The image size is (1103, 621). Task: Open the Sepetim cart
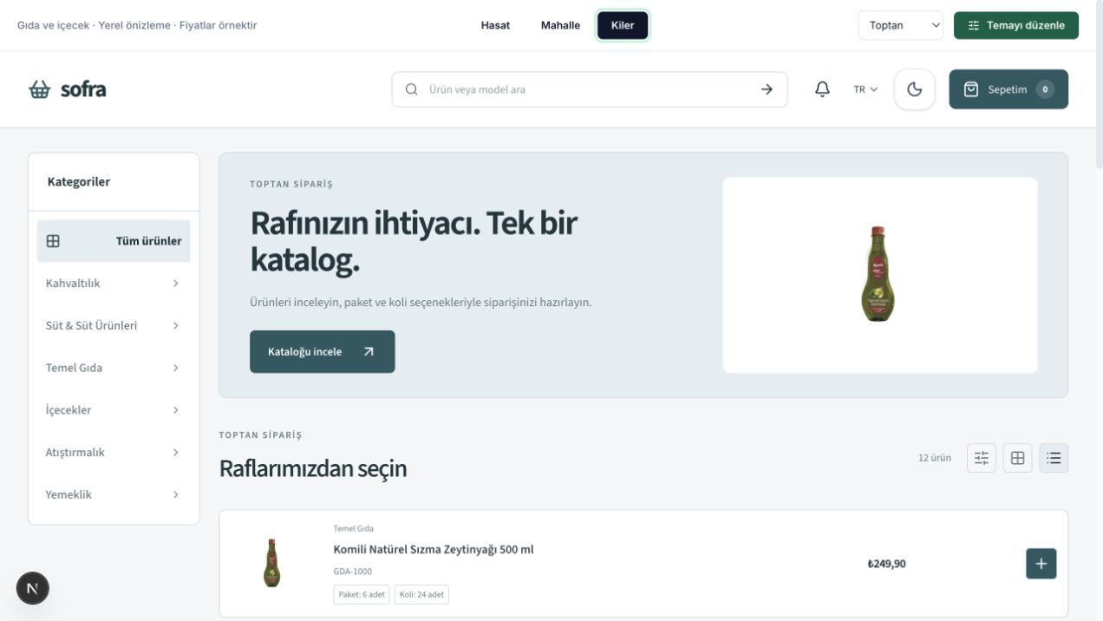(x=1008, y=89)
